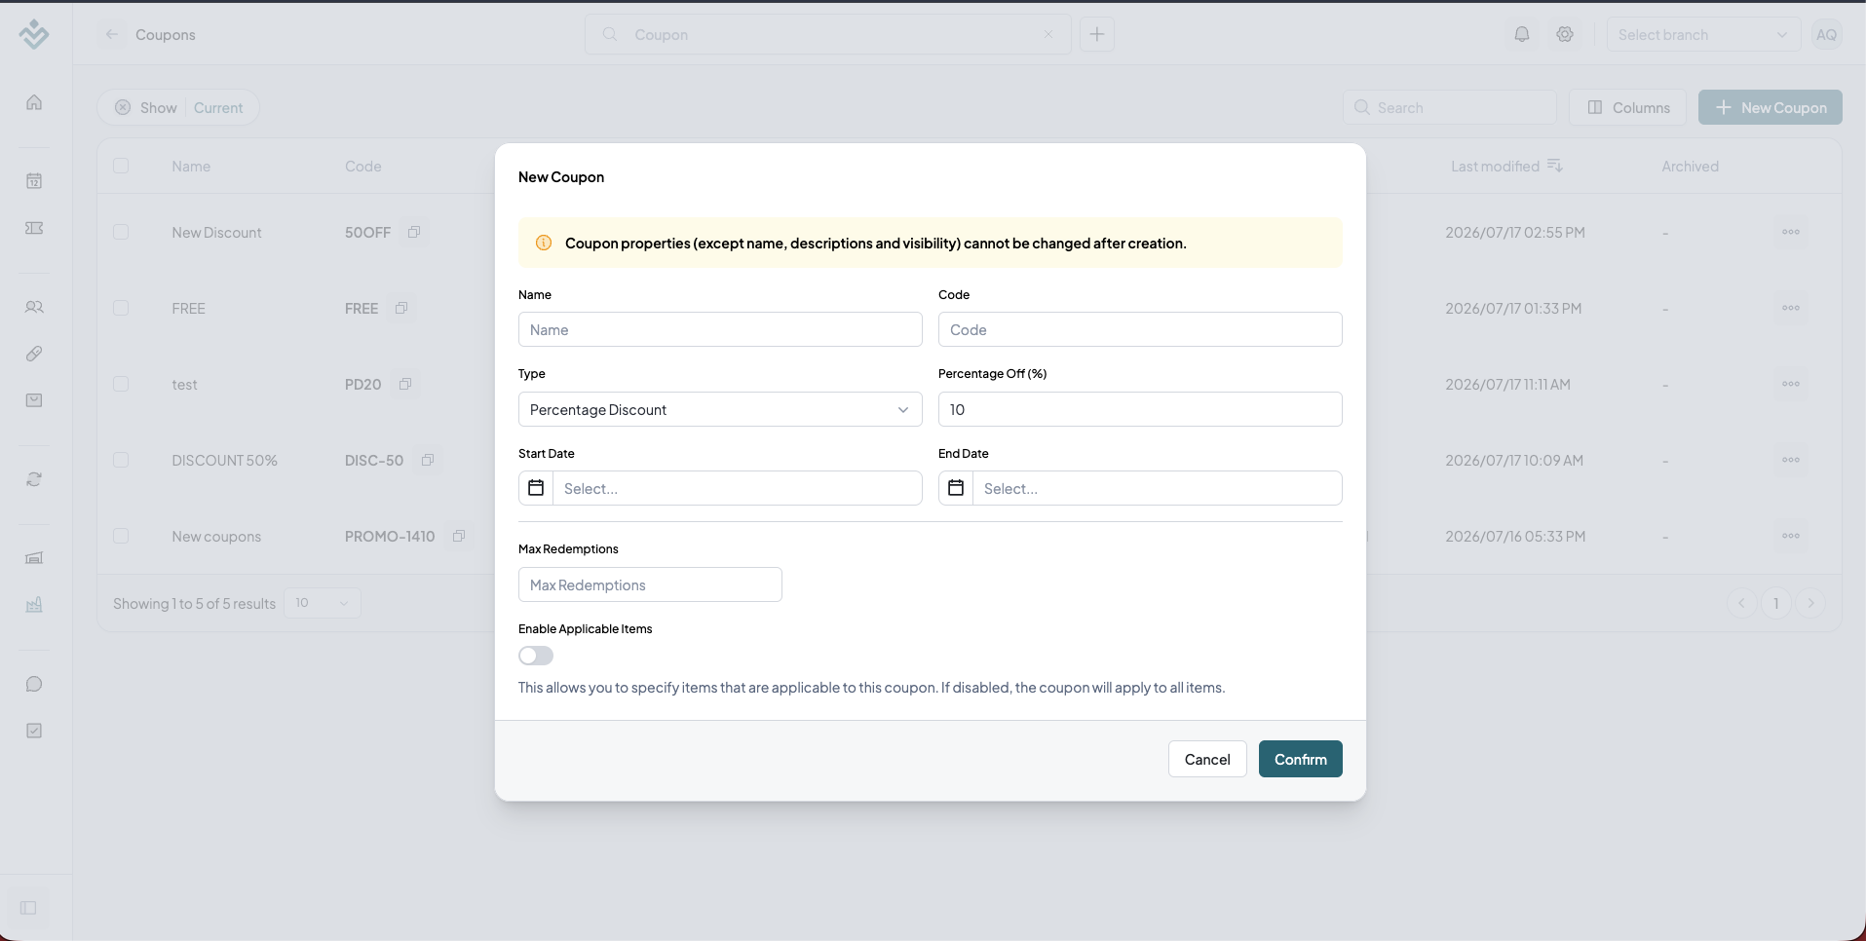The height and width of the screenshot is (941, 1866).
Task: Clear the top Coupon search with X
Action: 1048,34
